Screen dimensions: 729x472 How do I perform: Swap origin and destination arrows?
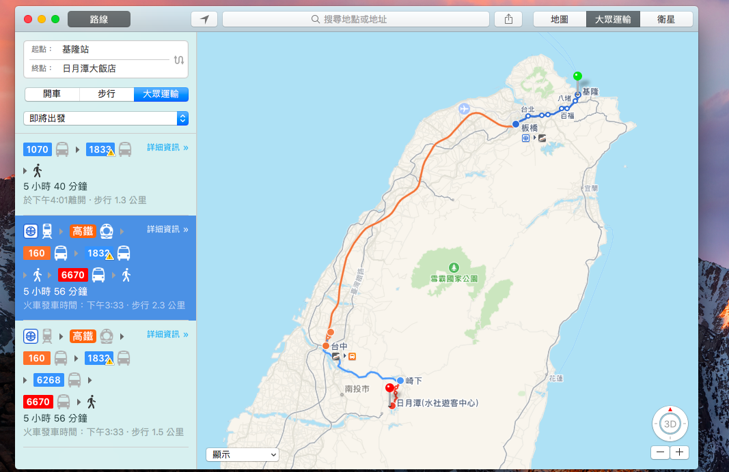tap(179, 60)
